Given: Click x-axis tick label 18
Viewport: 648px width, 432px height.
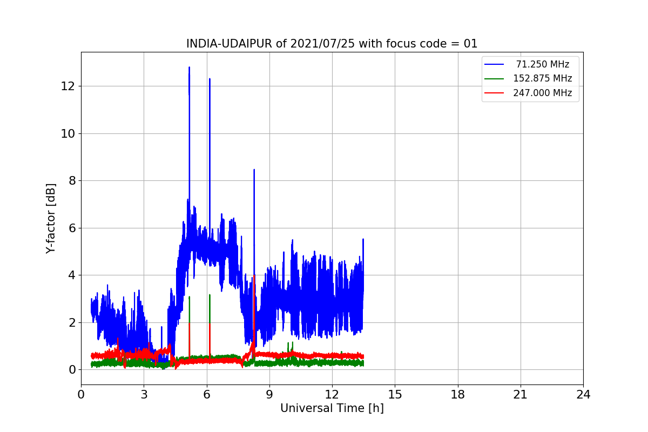Looking at the screenshot, I should pos(458,395).
